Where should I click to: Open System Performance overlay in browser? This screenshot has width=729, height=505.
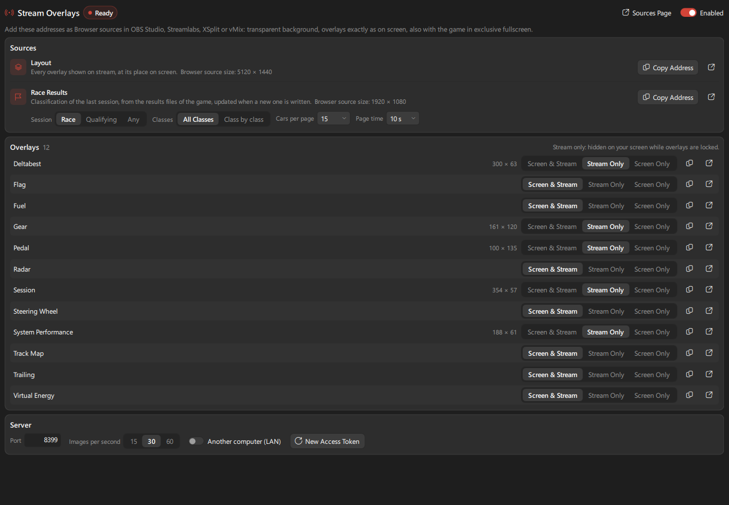[709, 332]
